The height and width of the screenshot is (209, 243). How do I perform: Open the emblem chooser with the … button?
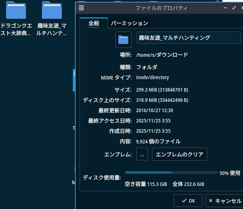142,154
